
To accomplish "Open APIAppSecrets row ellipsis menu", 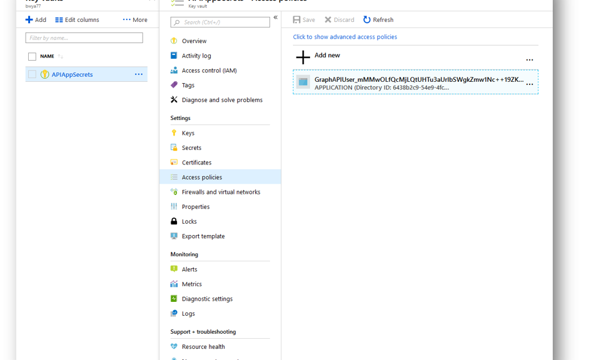I will tap(139, 74).
